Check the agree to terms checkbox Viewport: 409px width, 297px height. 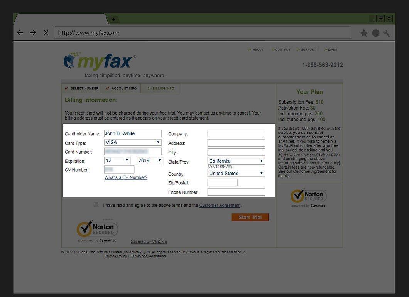96,204
